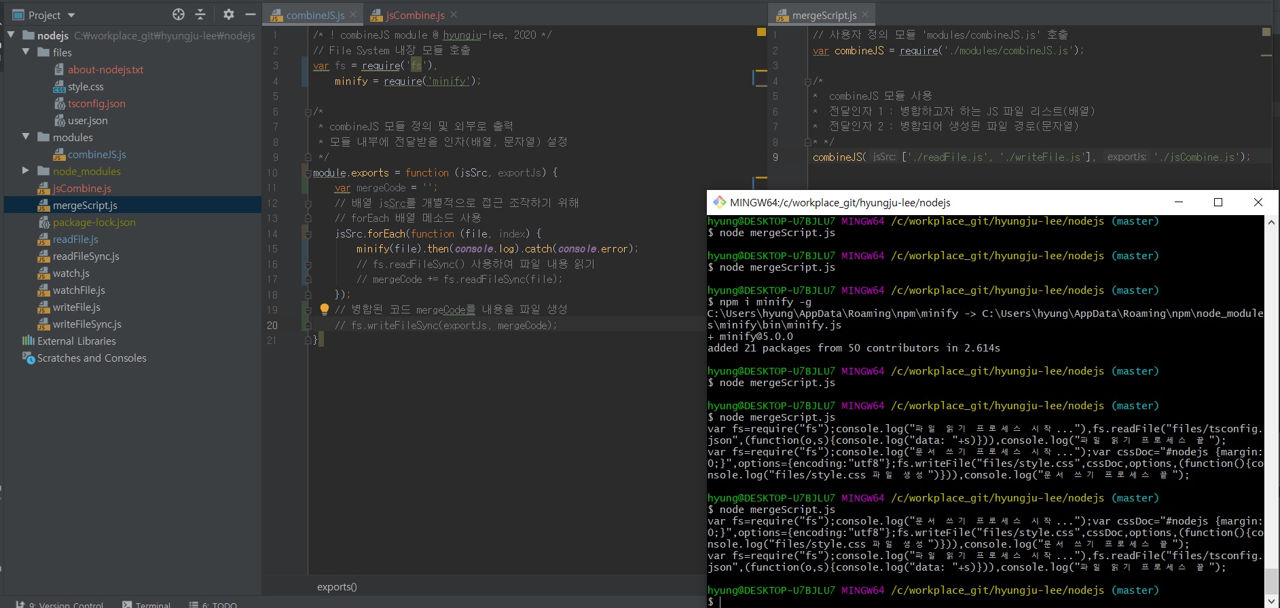1280x608 pixels.
Task: Close the jsCombine.js editor tab
Action: (454, 15)
